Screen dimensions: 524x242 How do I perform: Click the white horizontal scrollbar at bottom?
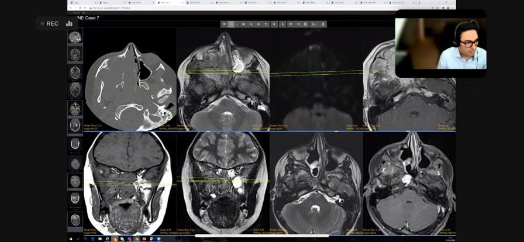[262, 236]
